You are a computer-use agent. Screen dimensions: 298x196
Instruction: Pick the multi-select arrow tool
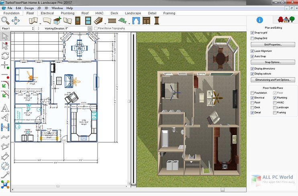click(5, 46)
